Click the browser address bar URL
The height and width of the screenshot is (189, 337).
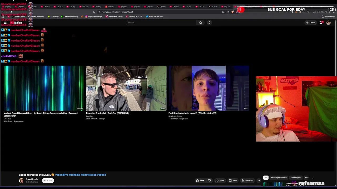tap(117, 12)
